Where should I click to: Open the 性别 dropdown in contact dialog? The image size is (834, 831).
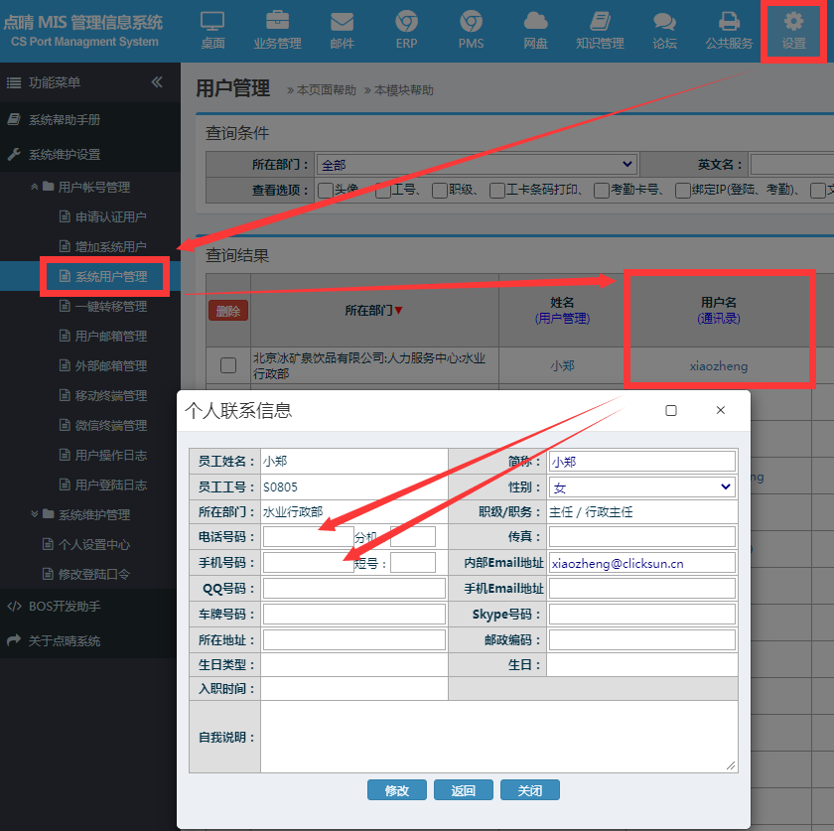[641, 487]
